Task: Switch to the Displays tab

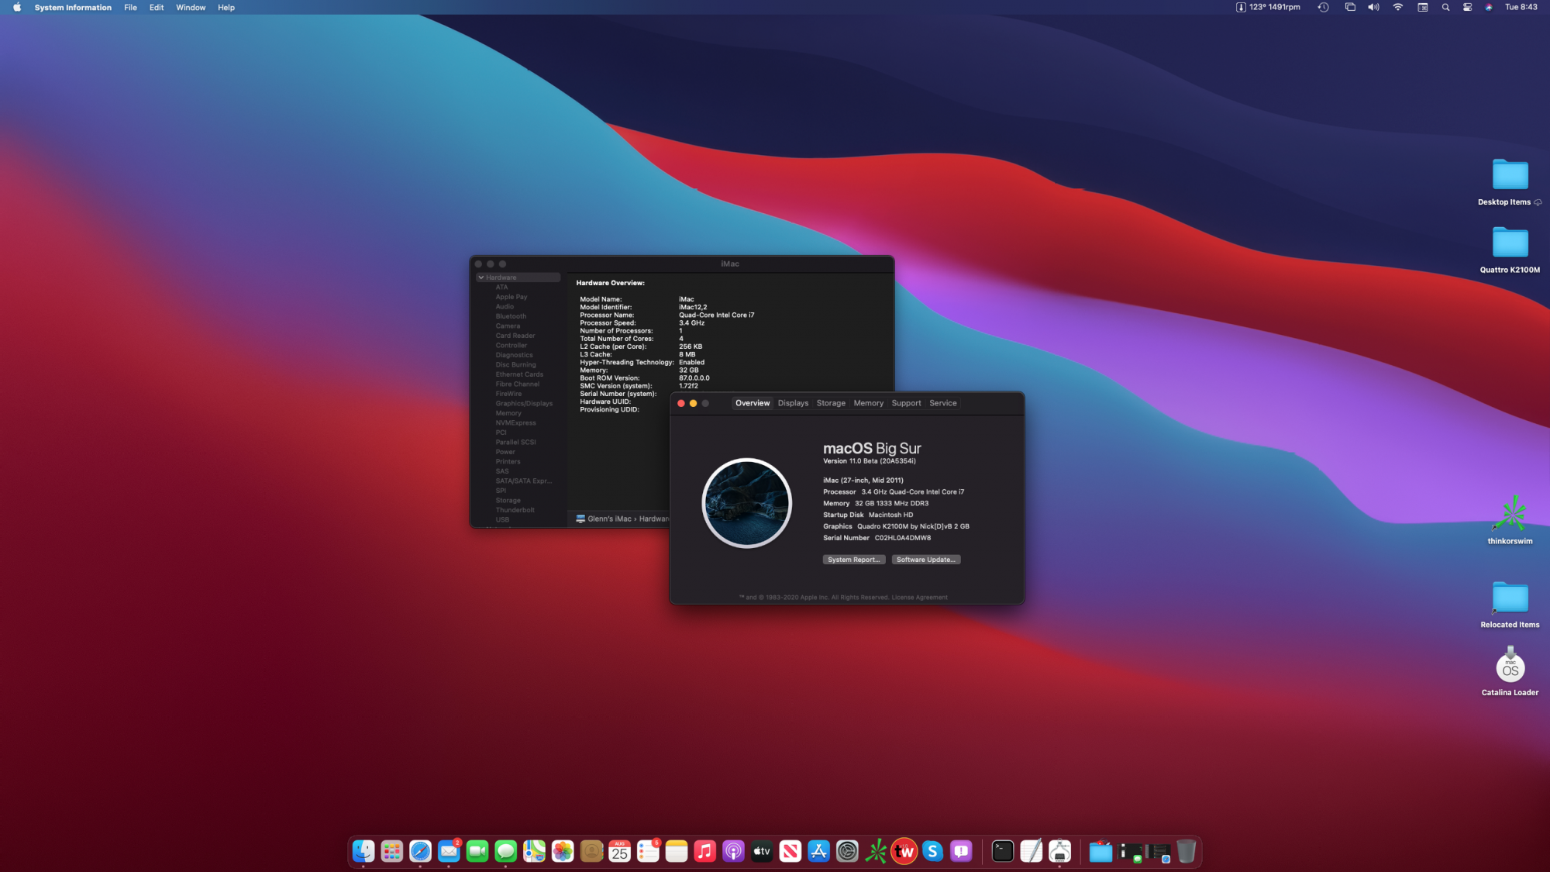Action: (793, 403)
